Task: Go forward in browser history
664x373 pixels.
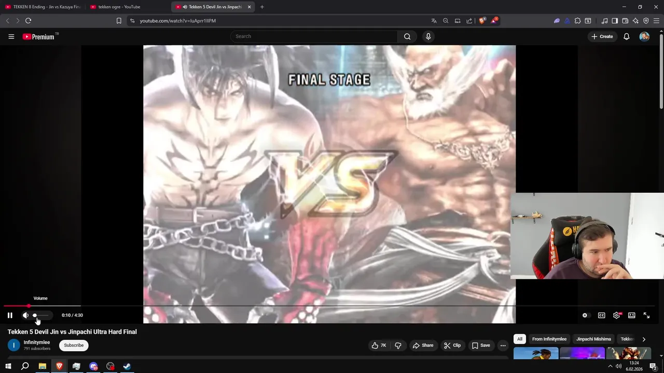Action: 18,21
